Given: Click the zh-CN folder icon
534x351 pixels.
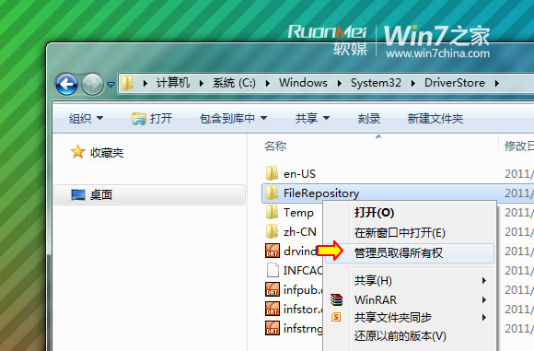Looking at the screenshot, I should tap(272, 232).
